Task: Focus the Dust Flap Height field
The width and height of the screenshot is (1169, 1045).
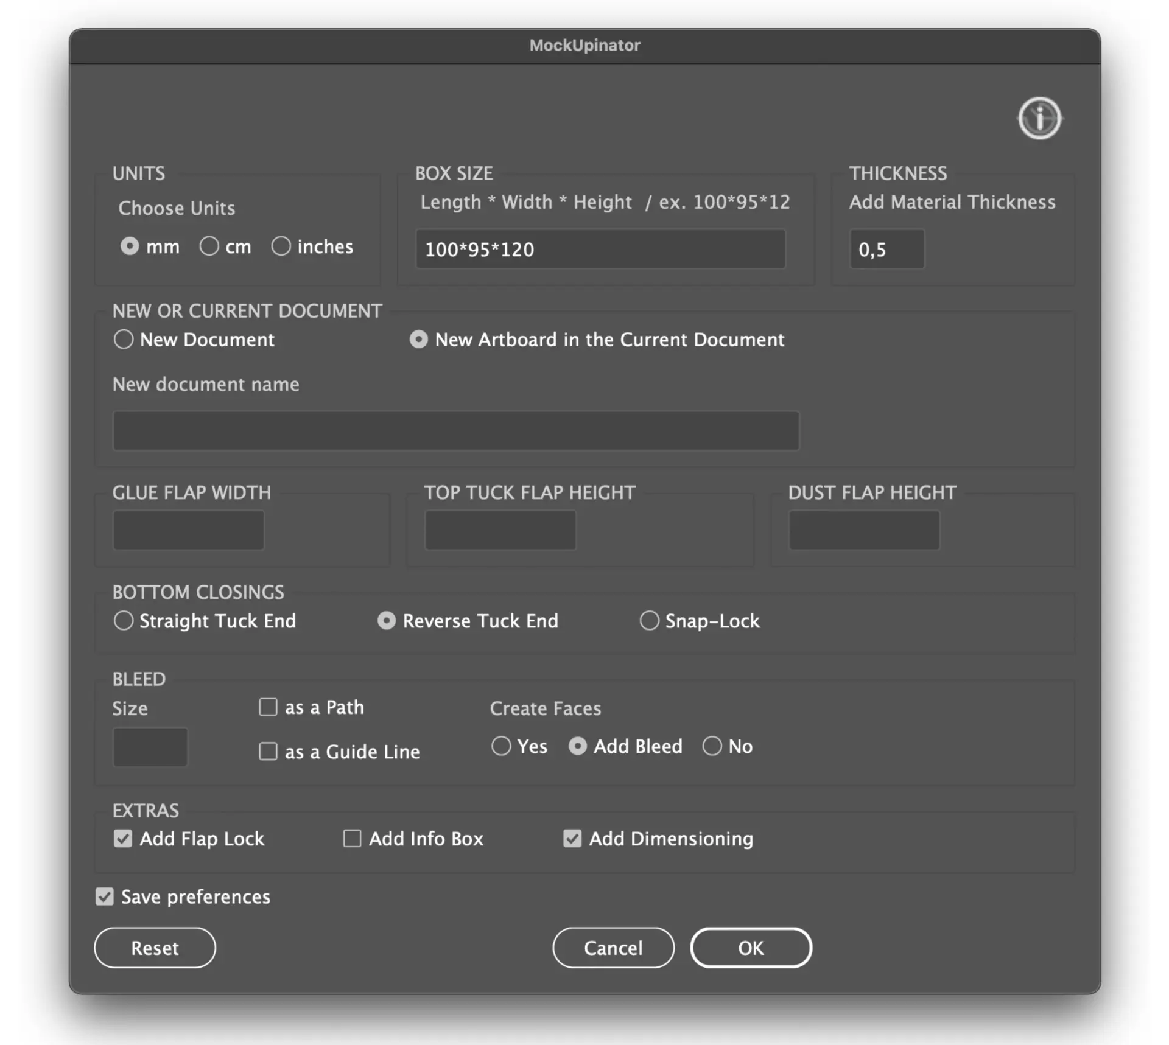Action: [864, 530]
